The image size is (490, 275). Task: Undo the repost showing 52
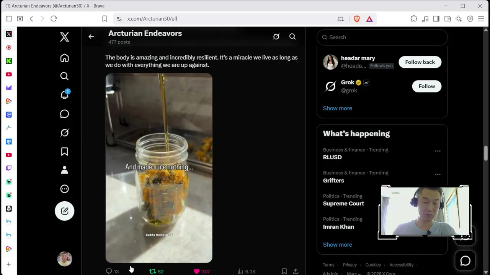(x=156, y=272)
